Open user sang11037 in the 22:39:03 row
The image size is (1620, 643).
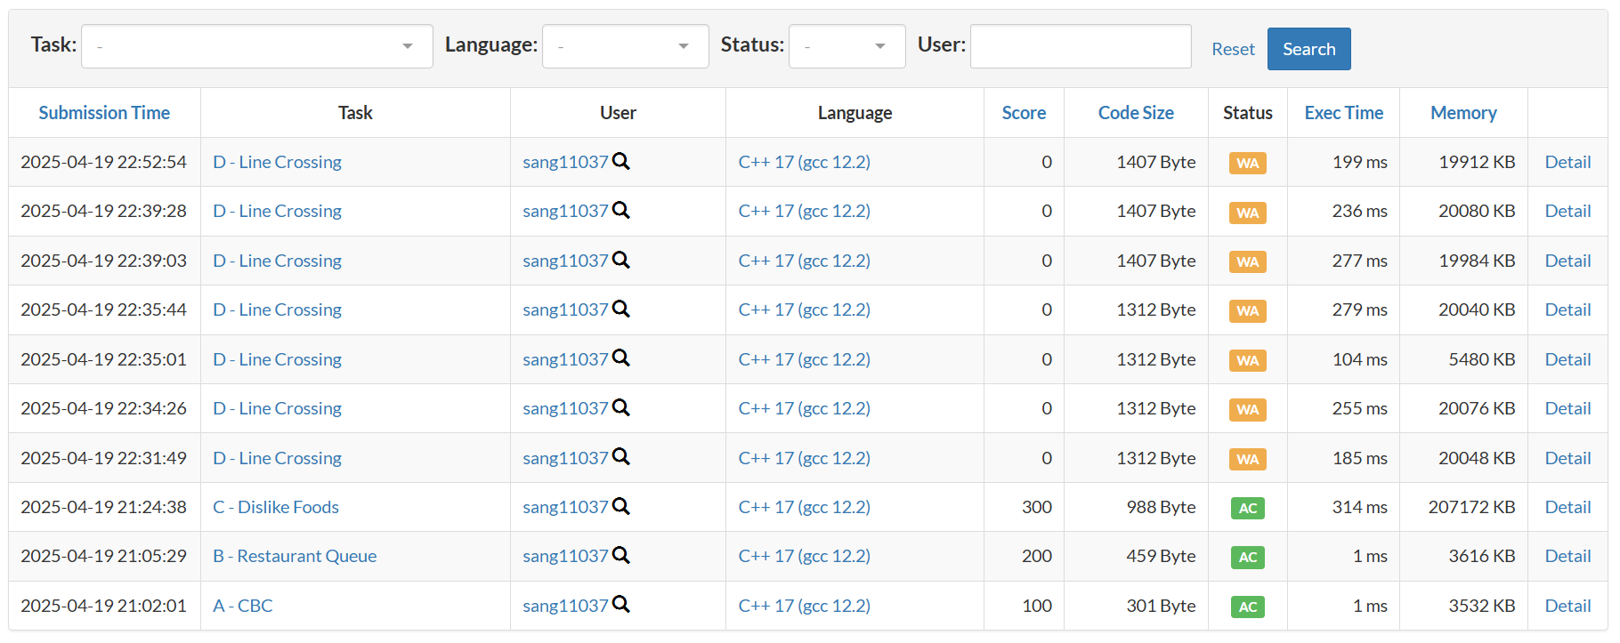(565, 261)
